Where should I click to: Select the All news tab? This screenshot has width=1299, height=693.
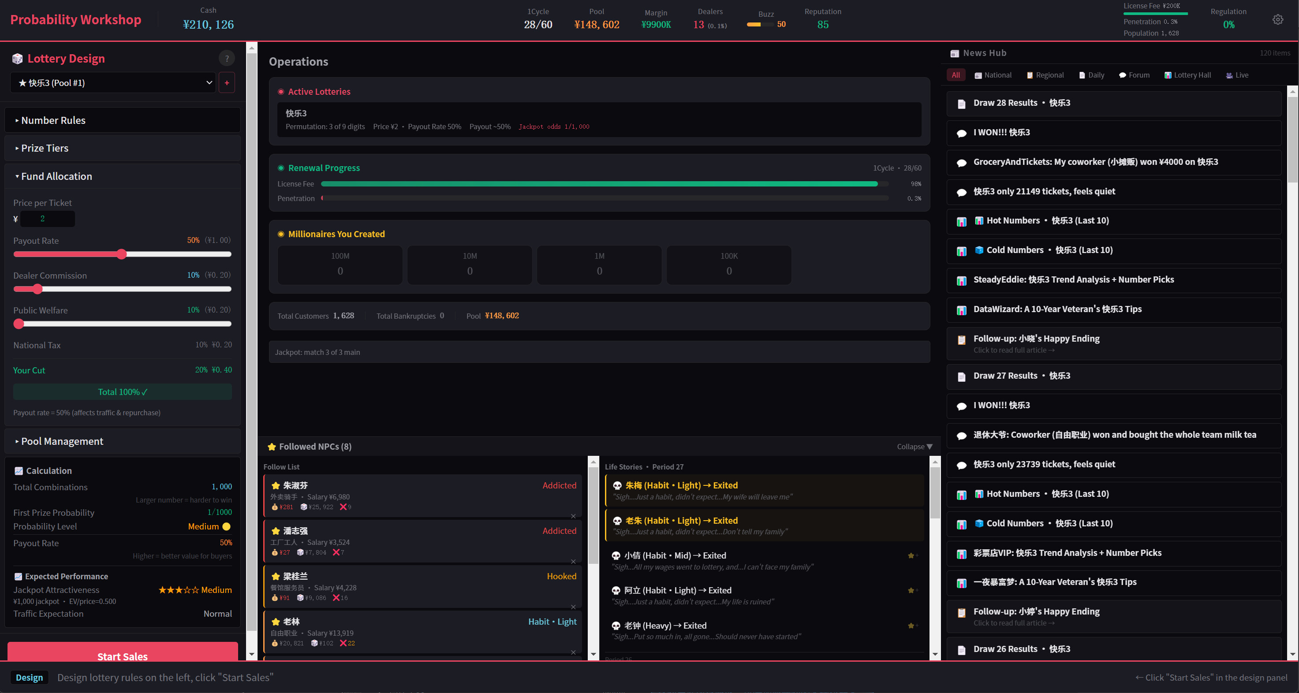tap(956, 75)
